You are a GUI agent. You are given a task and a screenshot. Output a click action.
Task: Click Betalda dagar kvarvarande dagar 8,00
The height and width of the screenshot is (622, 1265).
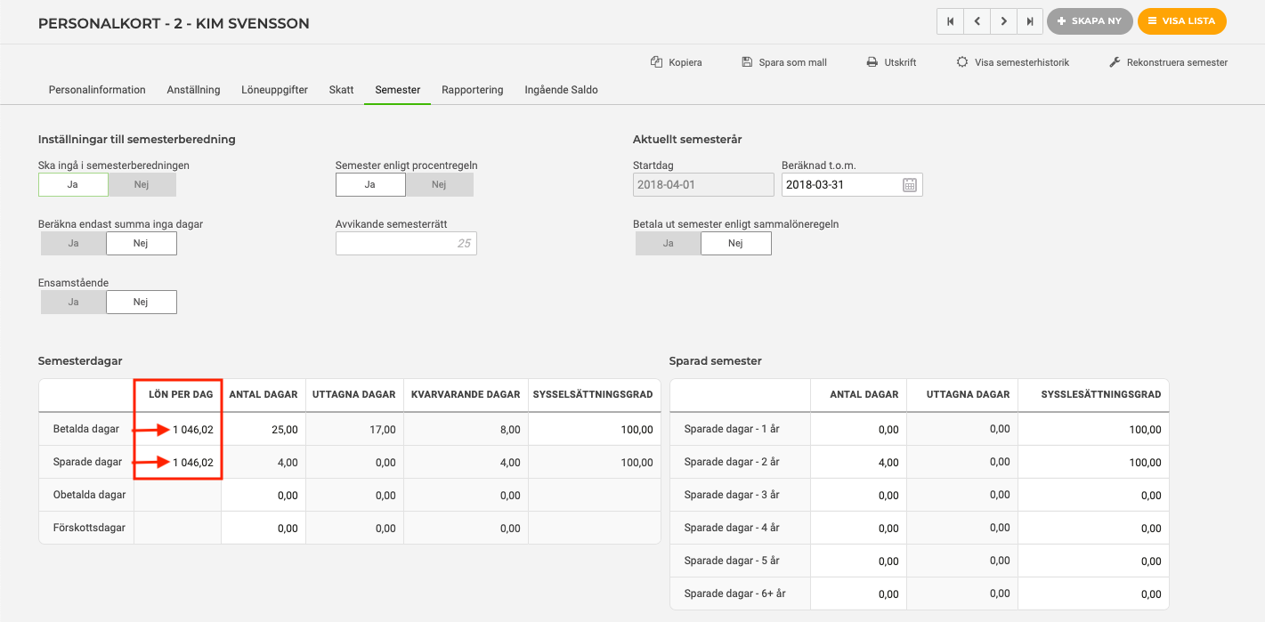tap(466, 430)
